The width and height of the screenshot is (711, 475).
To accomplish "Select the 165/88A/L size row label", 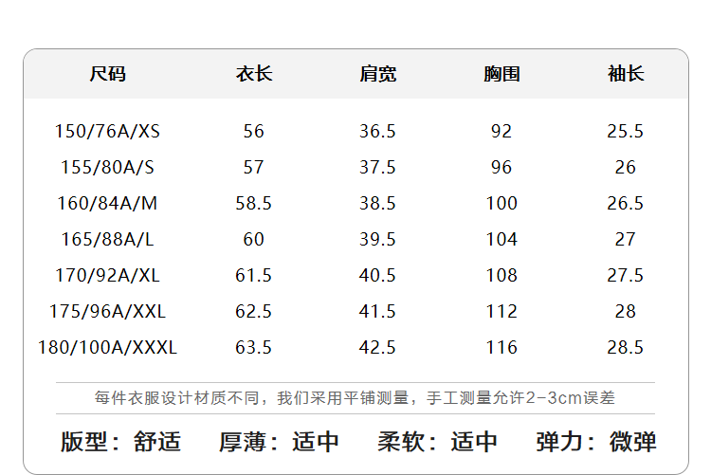I will pyautogui.click(x=107, y=240).
